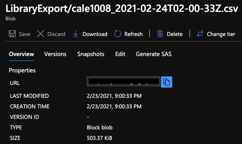Click the Discard X icon
Image resolution: width=242 pixels, height=144 pixels.
(x=41, y=34)
